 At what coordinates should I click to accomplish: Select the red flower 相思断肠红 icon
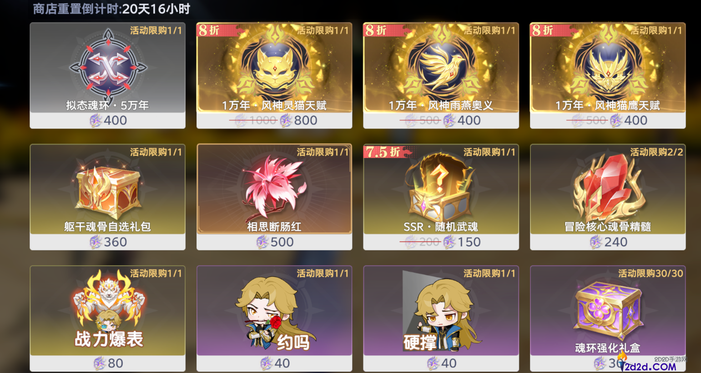pos(274,187)
